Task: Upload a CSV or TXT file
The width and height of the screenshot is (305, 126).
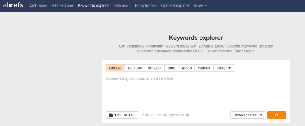Action: (122, 115)
